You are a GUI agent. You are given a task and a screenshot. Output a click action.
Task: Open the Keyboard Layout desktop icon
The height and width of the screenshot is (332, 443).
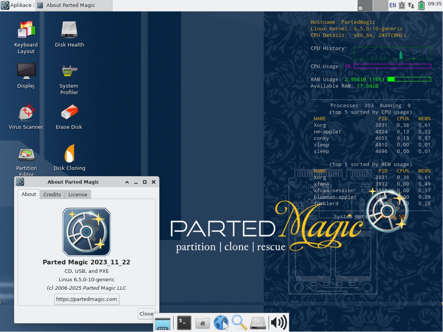(26, 30)
